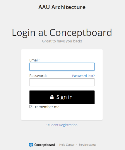Screen dimensions: 125x150
Task: Click the padlock icon on Sign in
Action: pos(52,97)
